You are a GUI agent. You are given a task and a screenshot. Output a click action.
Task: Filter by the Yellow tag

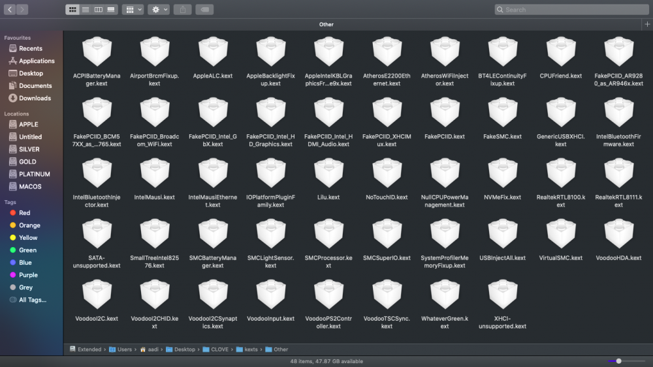click(24, 238)
